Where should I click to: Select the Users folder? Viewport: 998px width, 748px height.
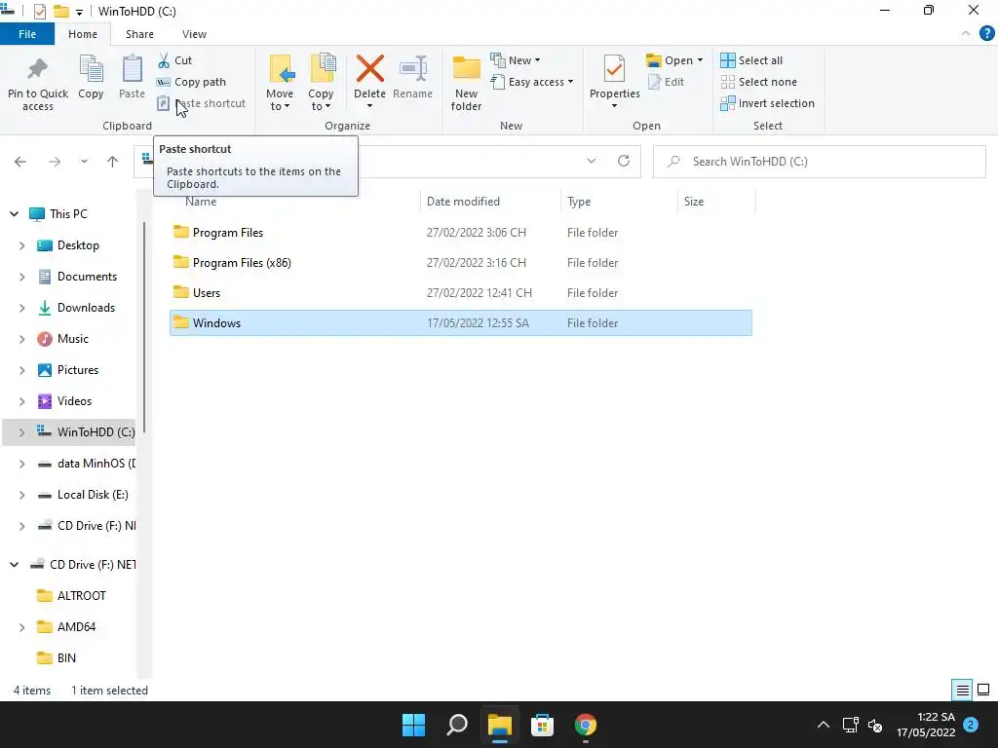pyautogui.click(x=461, y=293)
